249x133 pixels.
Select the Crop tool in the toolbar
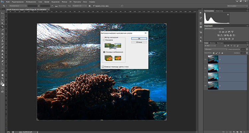(3, 26)
